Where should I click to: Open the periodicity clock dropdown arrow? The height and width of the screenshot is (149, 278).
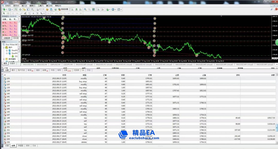[x=115, y=10]
